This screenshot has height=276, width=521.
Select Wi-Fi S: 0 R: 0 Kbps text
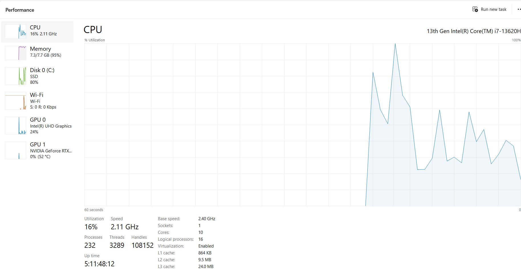pos(43,107)
